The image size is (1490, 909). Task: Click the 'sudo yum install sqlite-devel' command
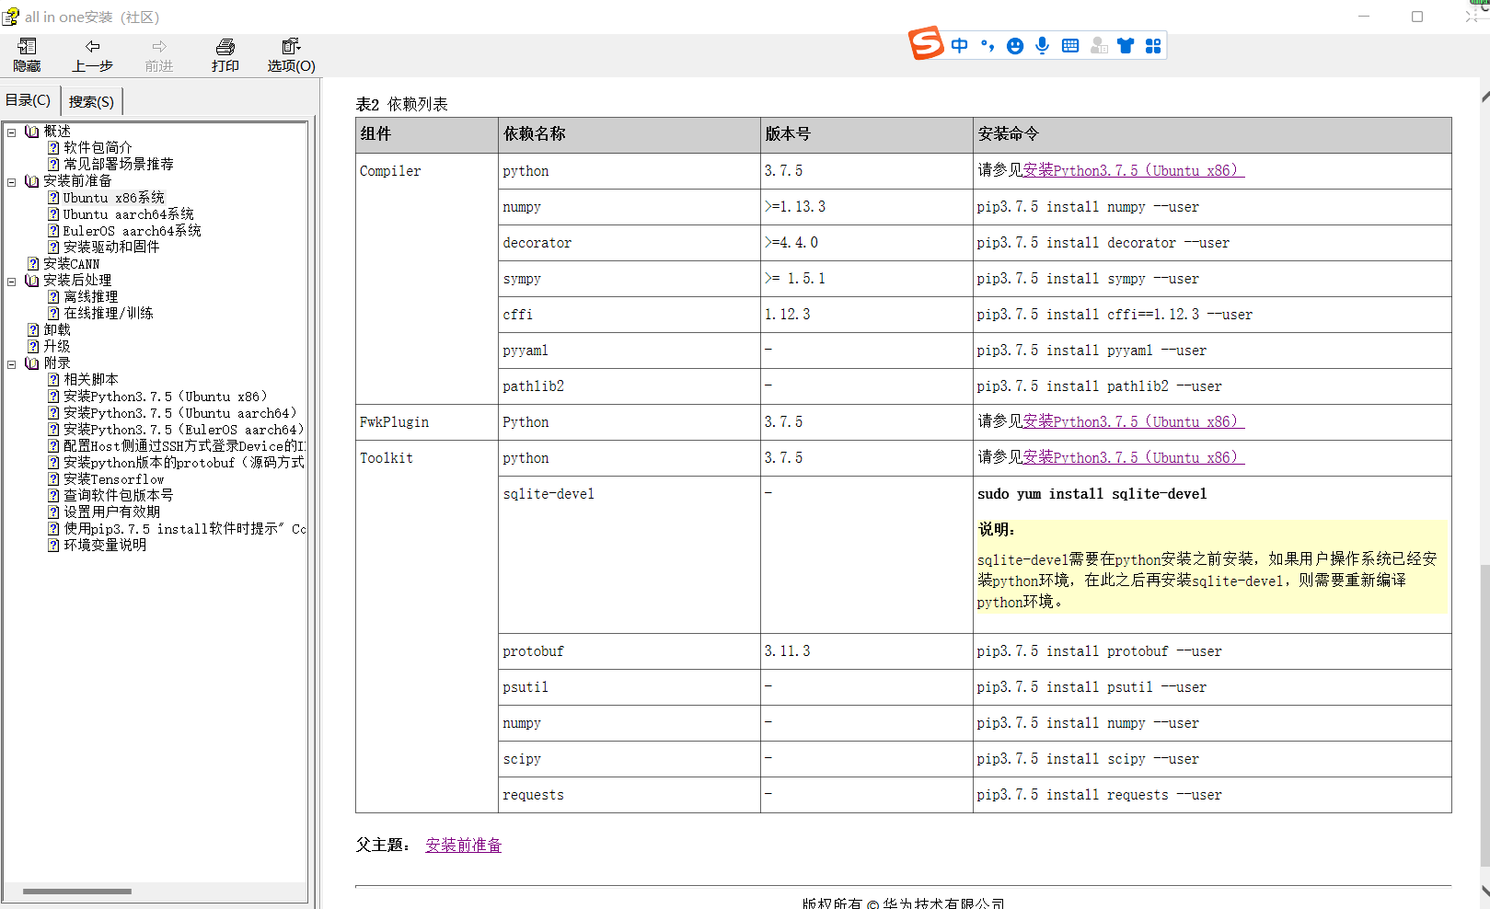tap(1092, 494)
